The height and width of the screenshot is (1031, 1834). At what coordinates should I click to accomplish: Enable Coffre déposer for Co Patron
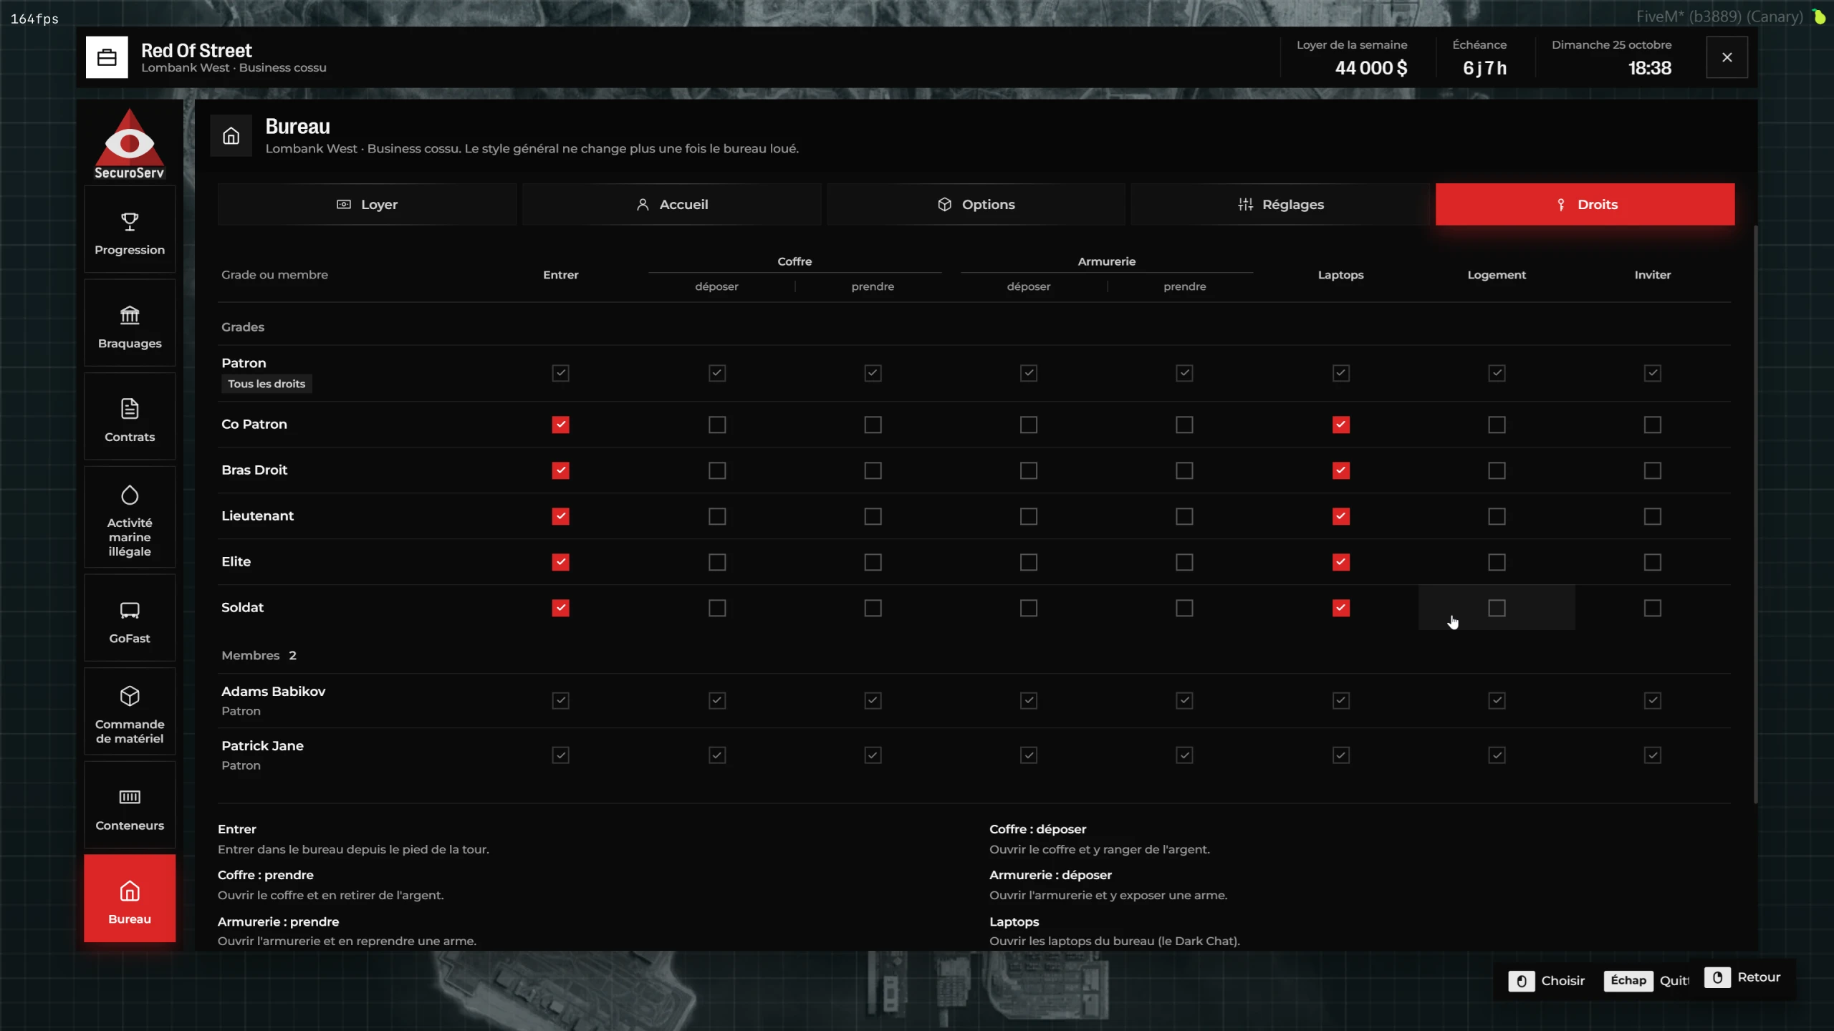click(717, 425)
